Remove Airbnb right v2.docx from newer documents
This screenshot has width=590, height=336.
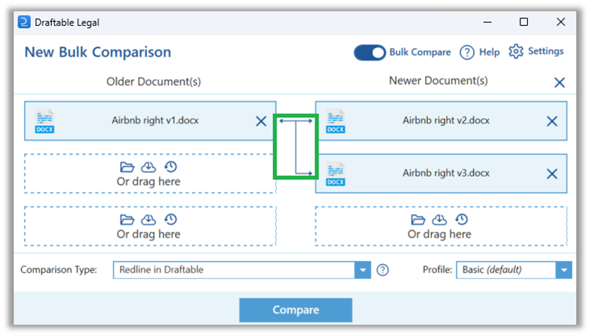(551, 121)
